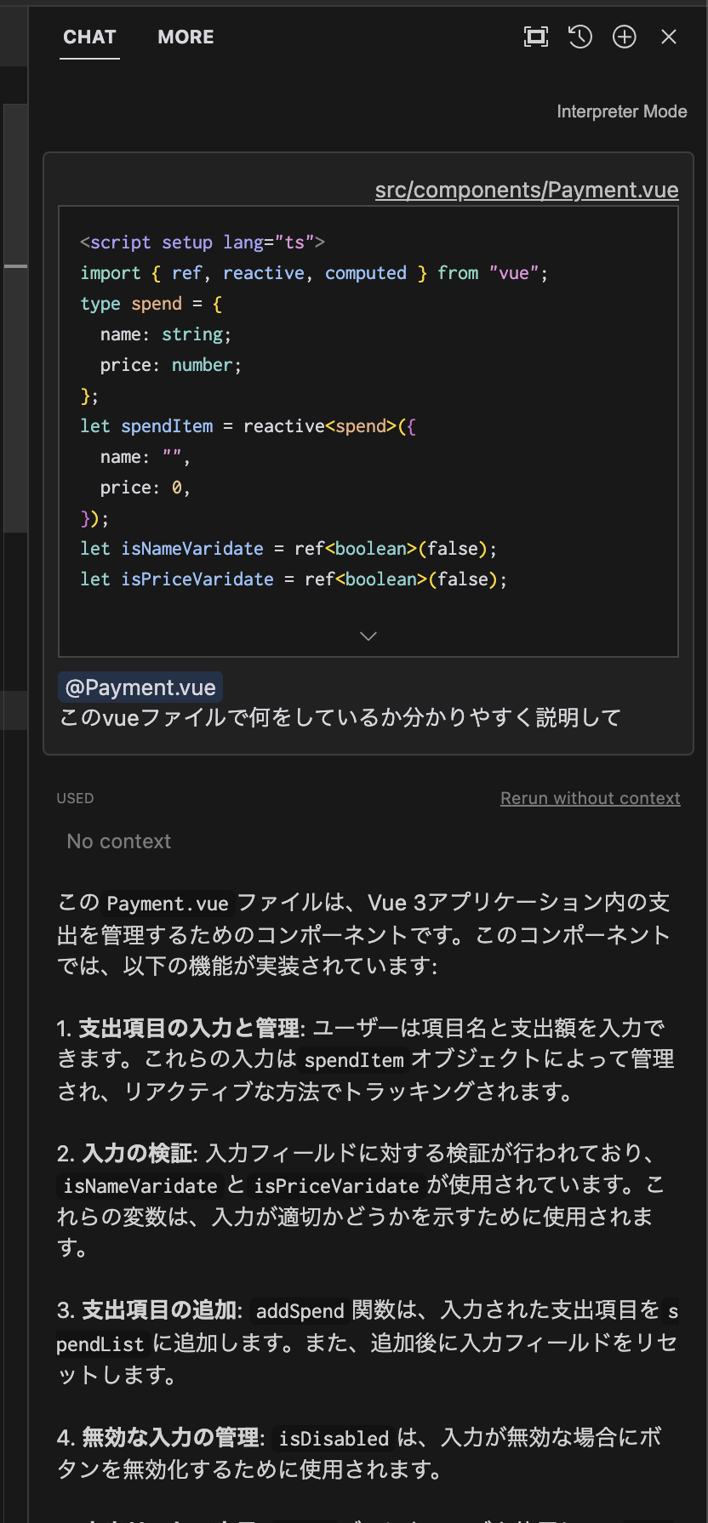Click the 'let isNameVaridate' code line
Image resolution: width=708 pixels, height=1523 pixels.
tap(288, 549)
